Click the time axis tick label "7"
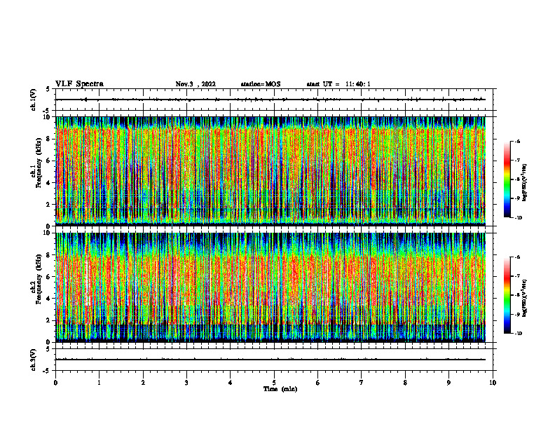Viewport: 555px width, 429px height. pos(362,383)
